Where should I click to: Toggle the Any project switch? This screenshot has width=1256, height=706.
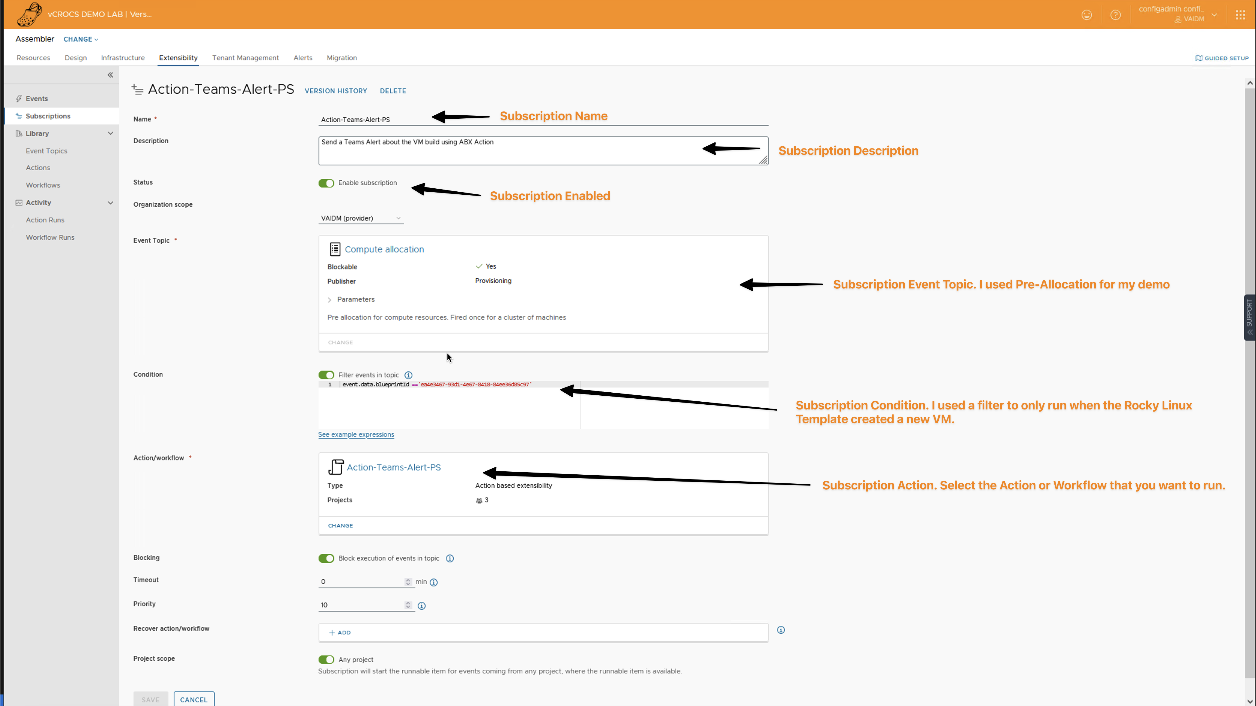(x=326, y=660)
